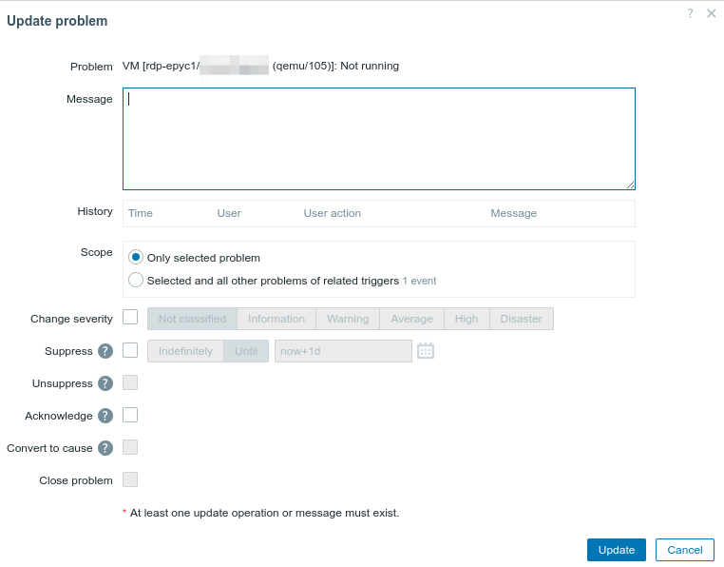The width and height of the screenshot is (724, 567).
Task: Check the Acknowledge checkbox
Action: click(x=130, y=415)
